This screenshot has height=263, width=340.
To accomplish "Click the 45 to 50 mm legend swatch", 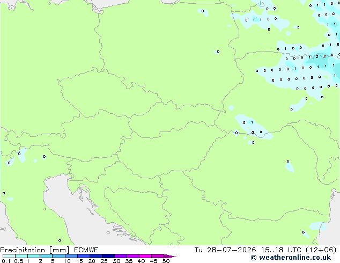I will [158, 256].
